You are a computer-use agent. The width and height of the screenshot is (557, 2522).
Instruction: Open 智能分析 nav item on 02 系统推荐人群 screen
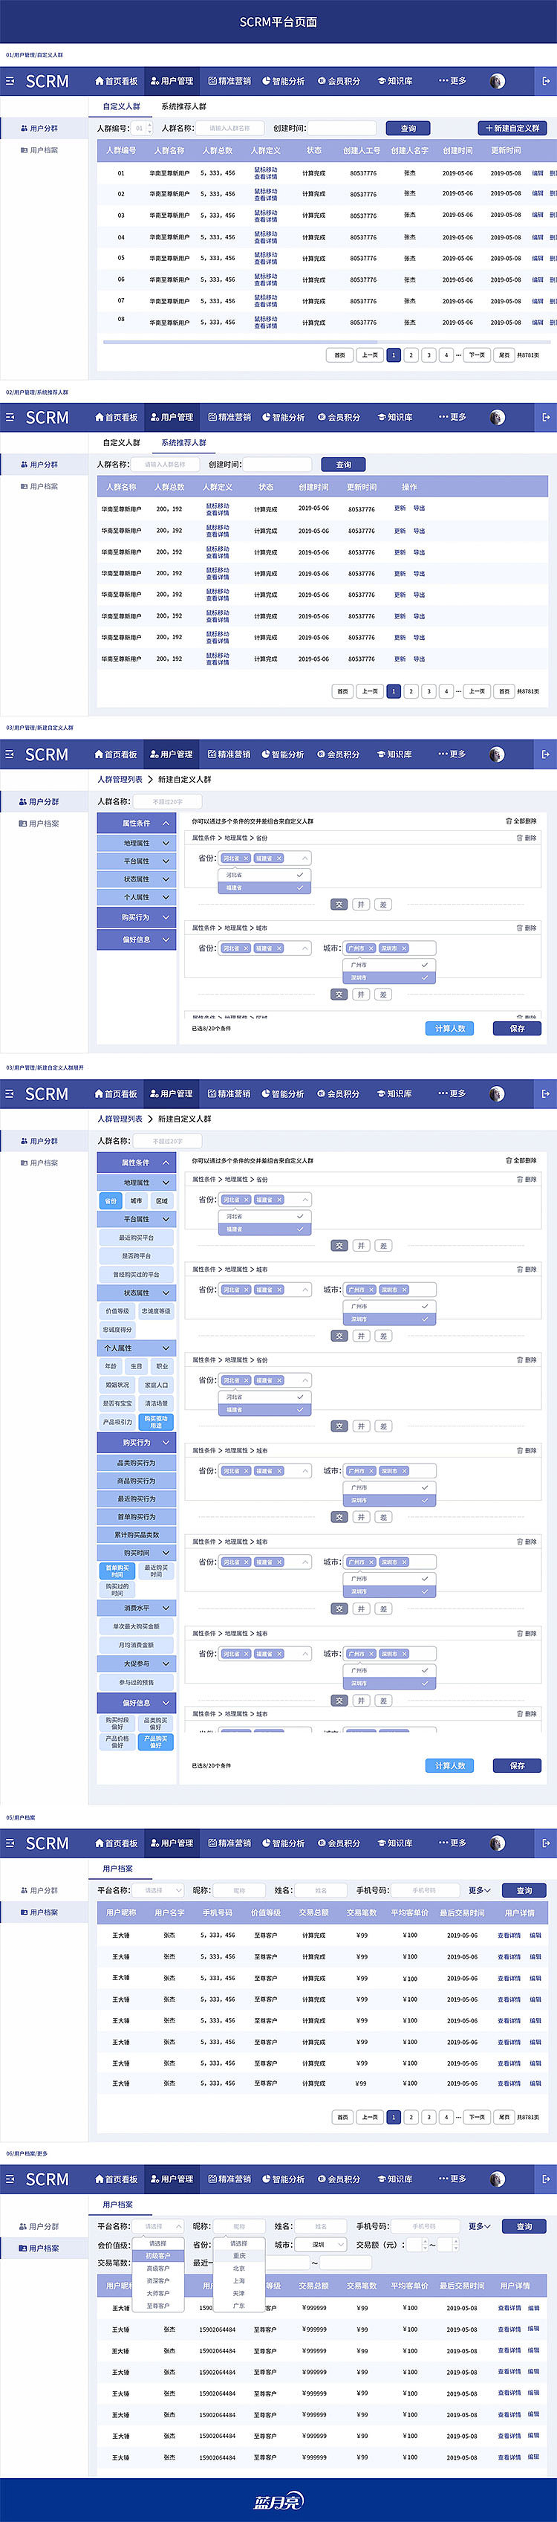284,417
